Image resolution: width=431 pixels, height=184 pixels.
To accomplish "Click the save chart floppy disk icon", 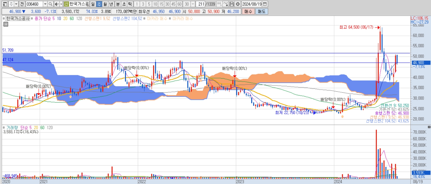I will point(232,4).
